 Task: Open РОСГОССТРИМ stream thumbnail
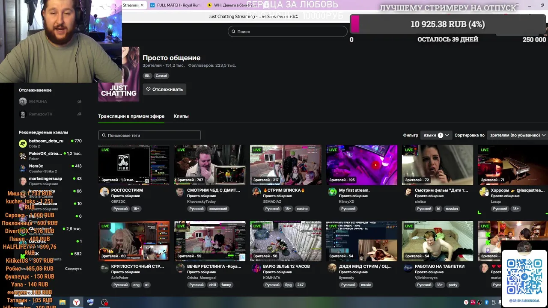point(134,165)
